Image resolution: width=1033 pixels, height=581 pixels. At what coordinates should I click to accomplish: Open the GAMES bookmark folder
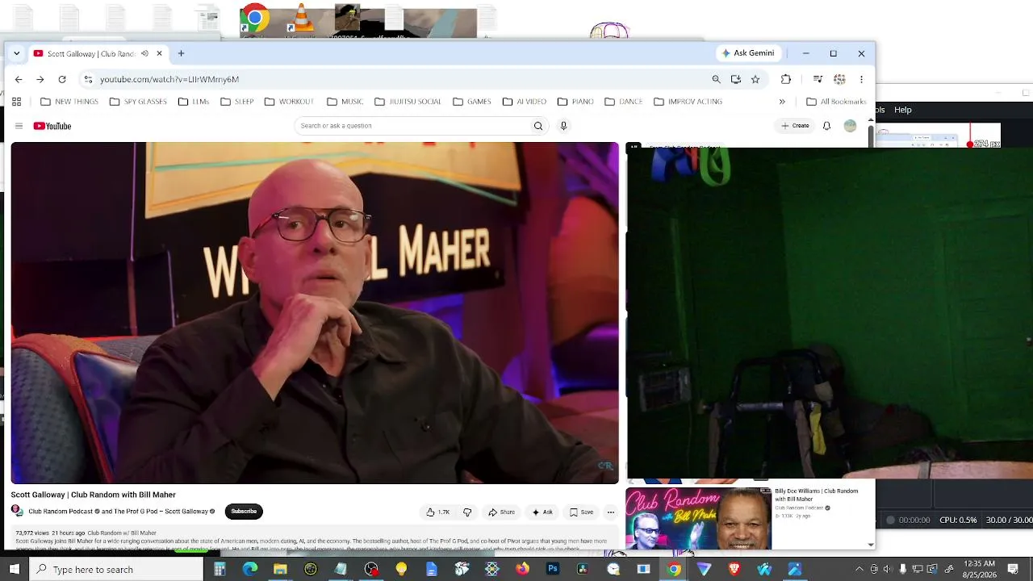point(472,102)
